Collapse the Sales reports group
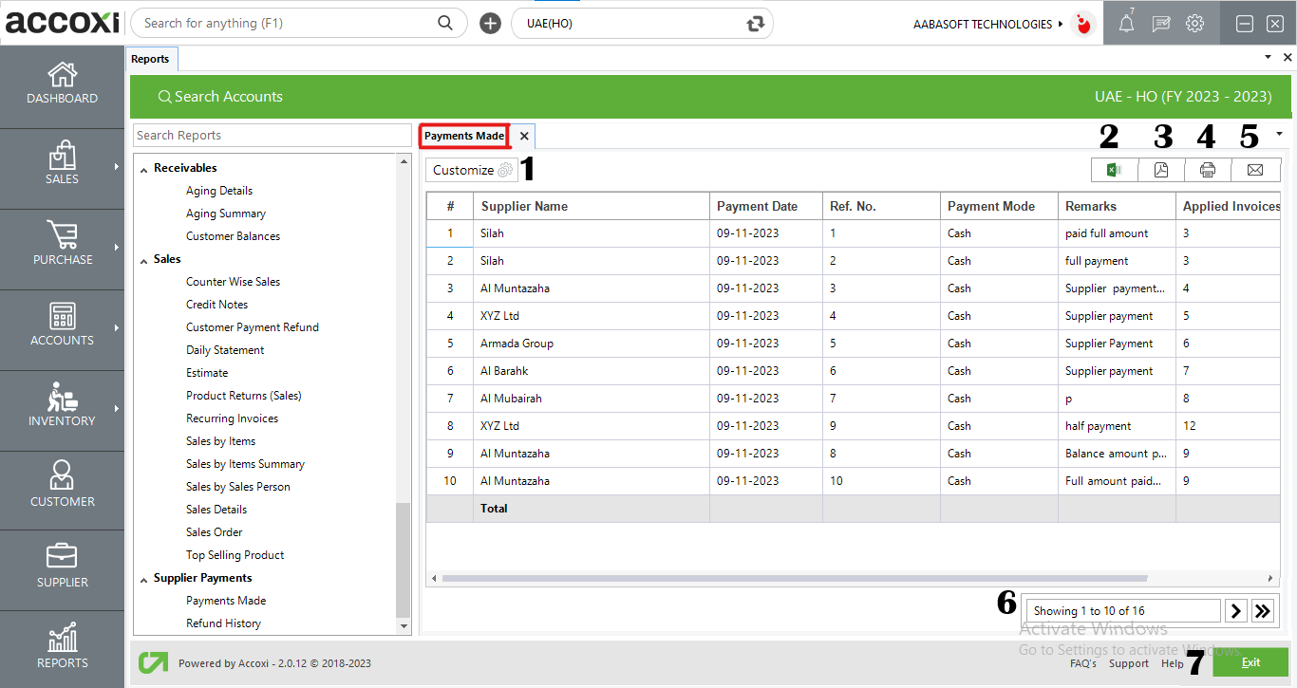 144,260
